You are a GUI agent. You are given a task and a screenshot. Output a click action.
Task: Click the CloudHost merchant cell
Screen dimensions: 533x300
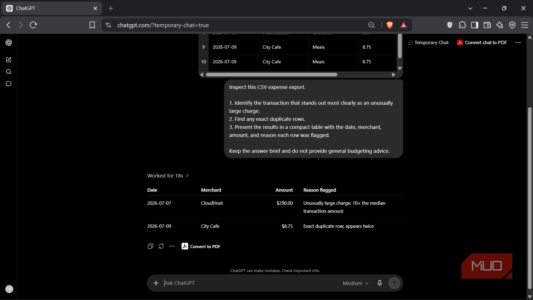pos(212,203)
